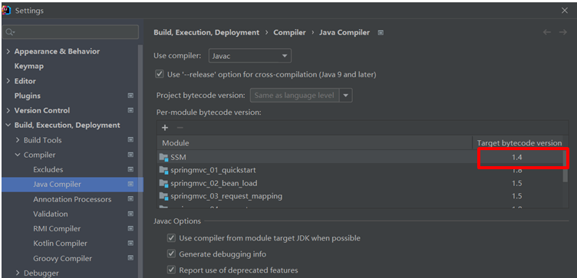This screenshot has width=577, height=278.
Task: Click the Compiler breadcrumb link
Action: (289, 32)
